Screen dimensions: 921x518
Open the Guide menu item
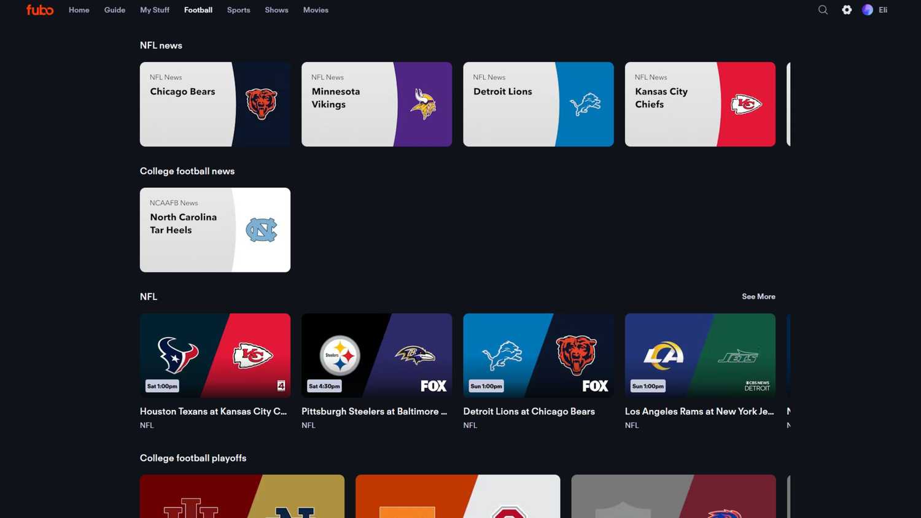click(115, 10)
